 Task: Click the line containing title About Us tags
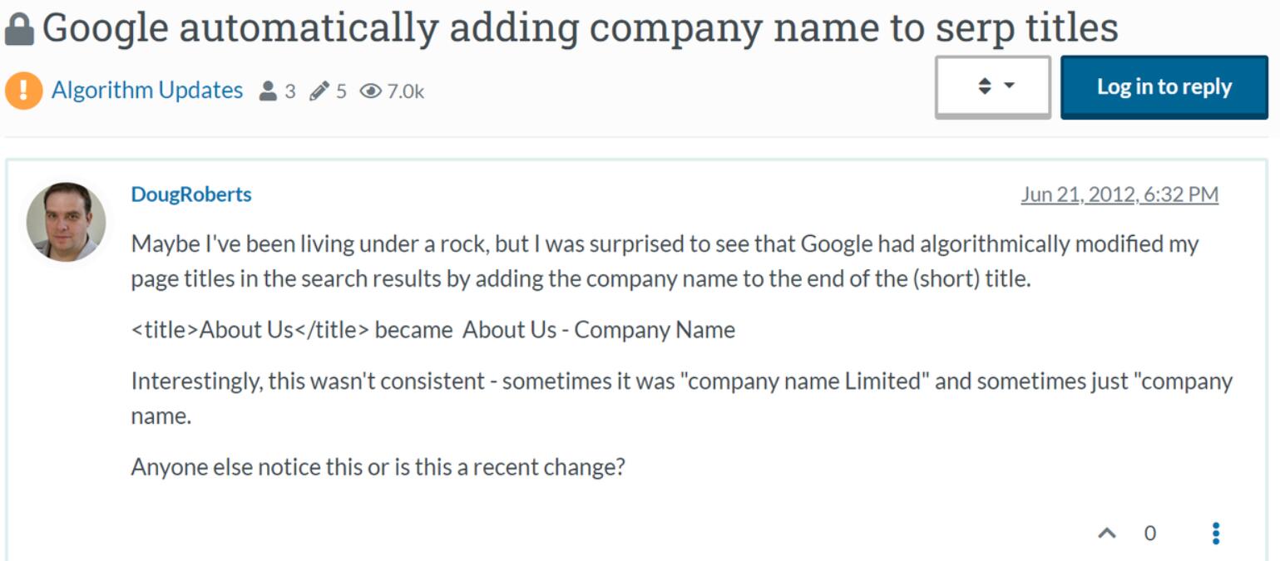click(x=433, y=330)
